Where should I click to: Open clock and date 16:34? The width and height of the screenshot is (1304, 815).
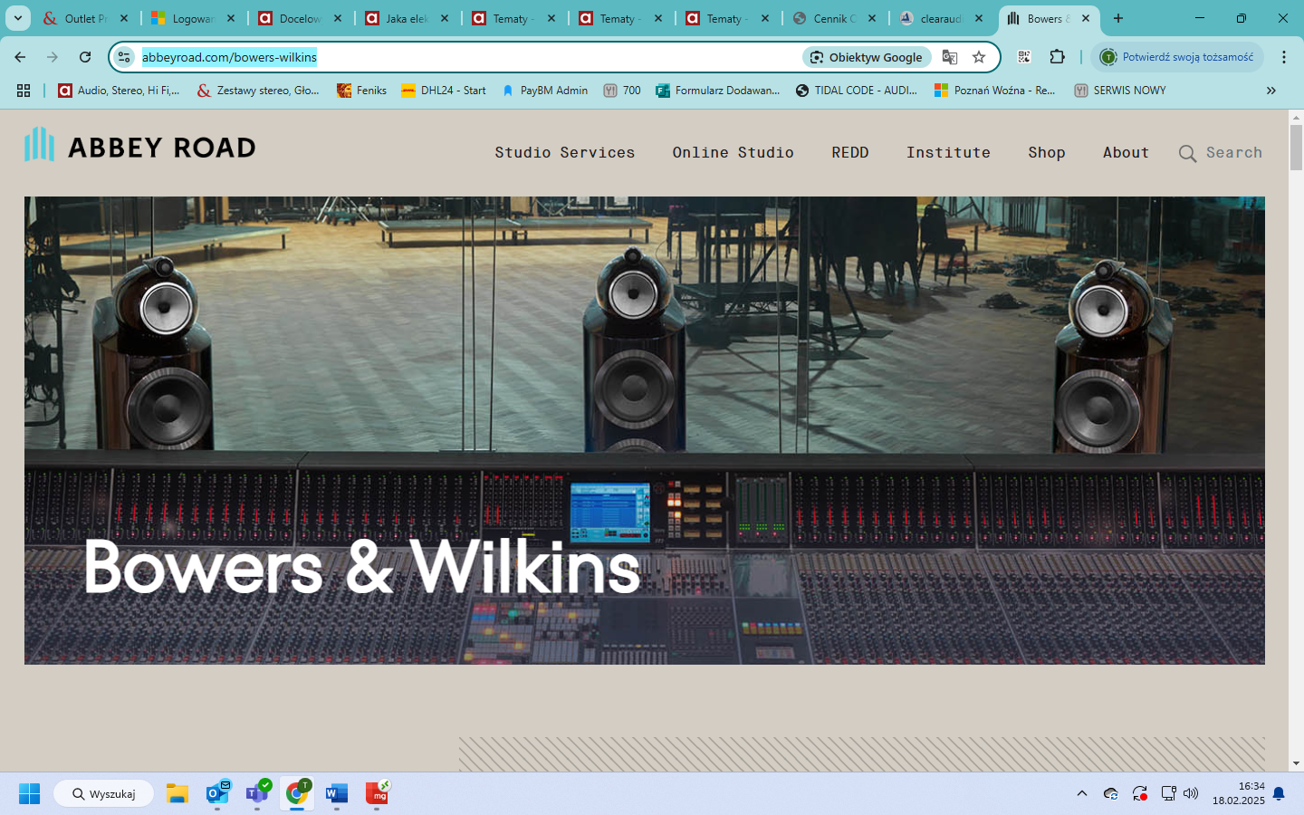pyautogui.click(x=1239, y=793)
